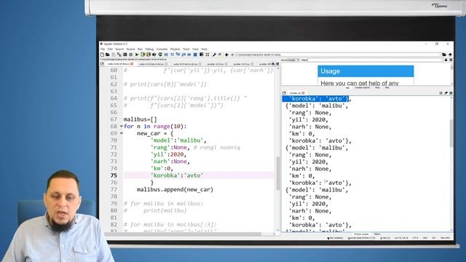Open the PYTHONPATH manager icon
This screenshot has height=262, width=466.
[220, 55]
